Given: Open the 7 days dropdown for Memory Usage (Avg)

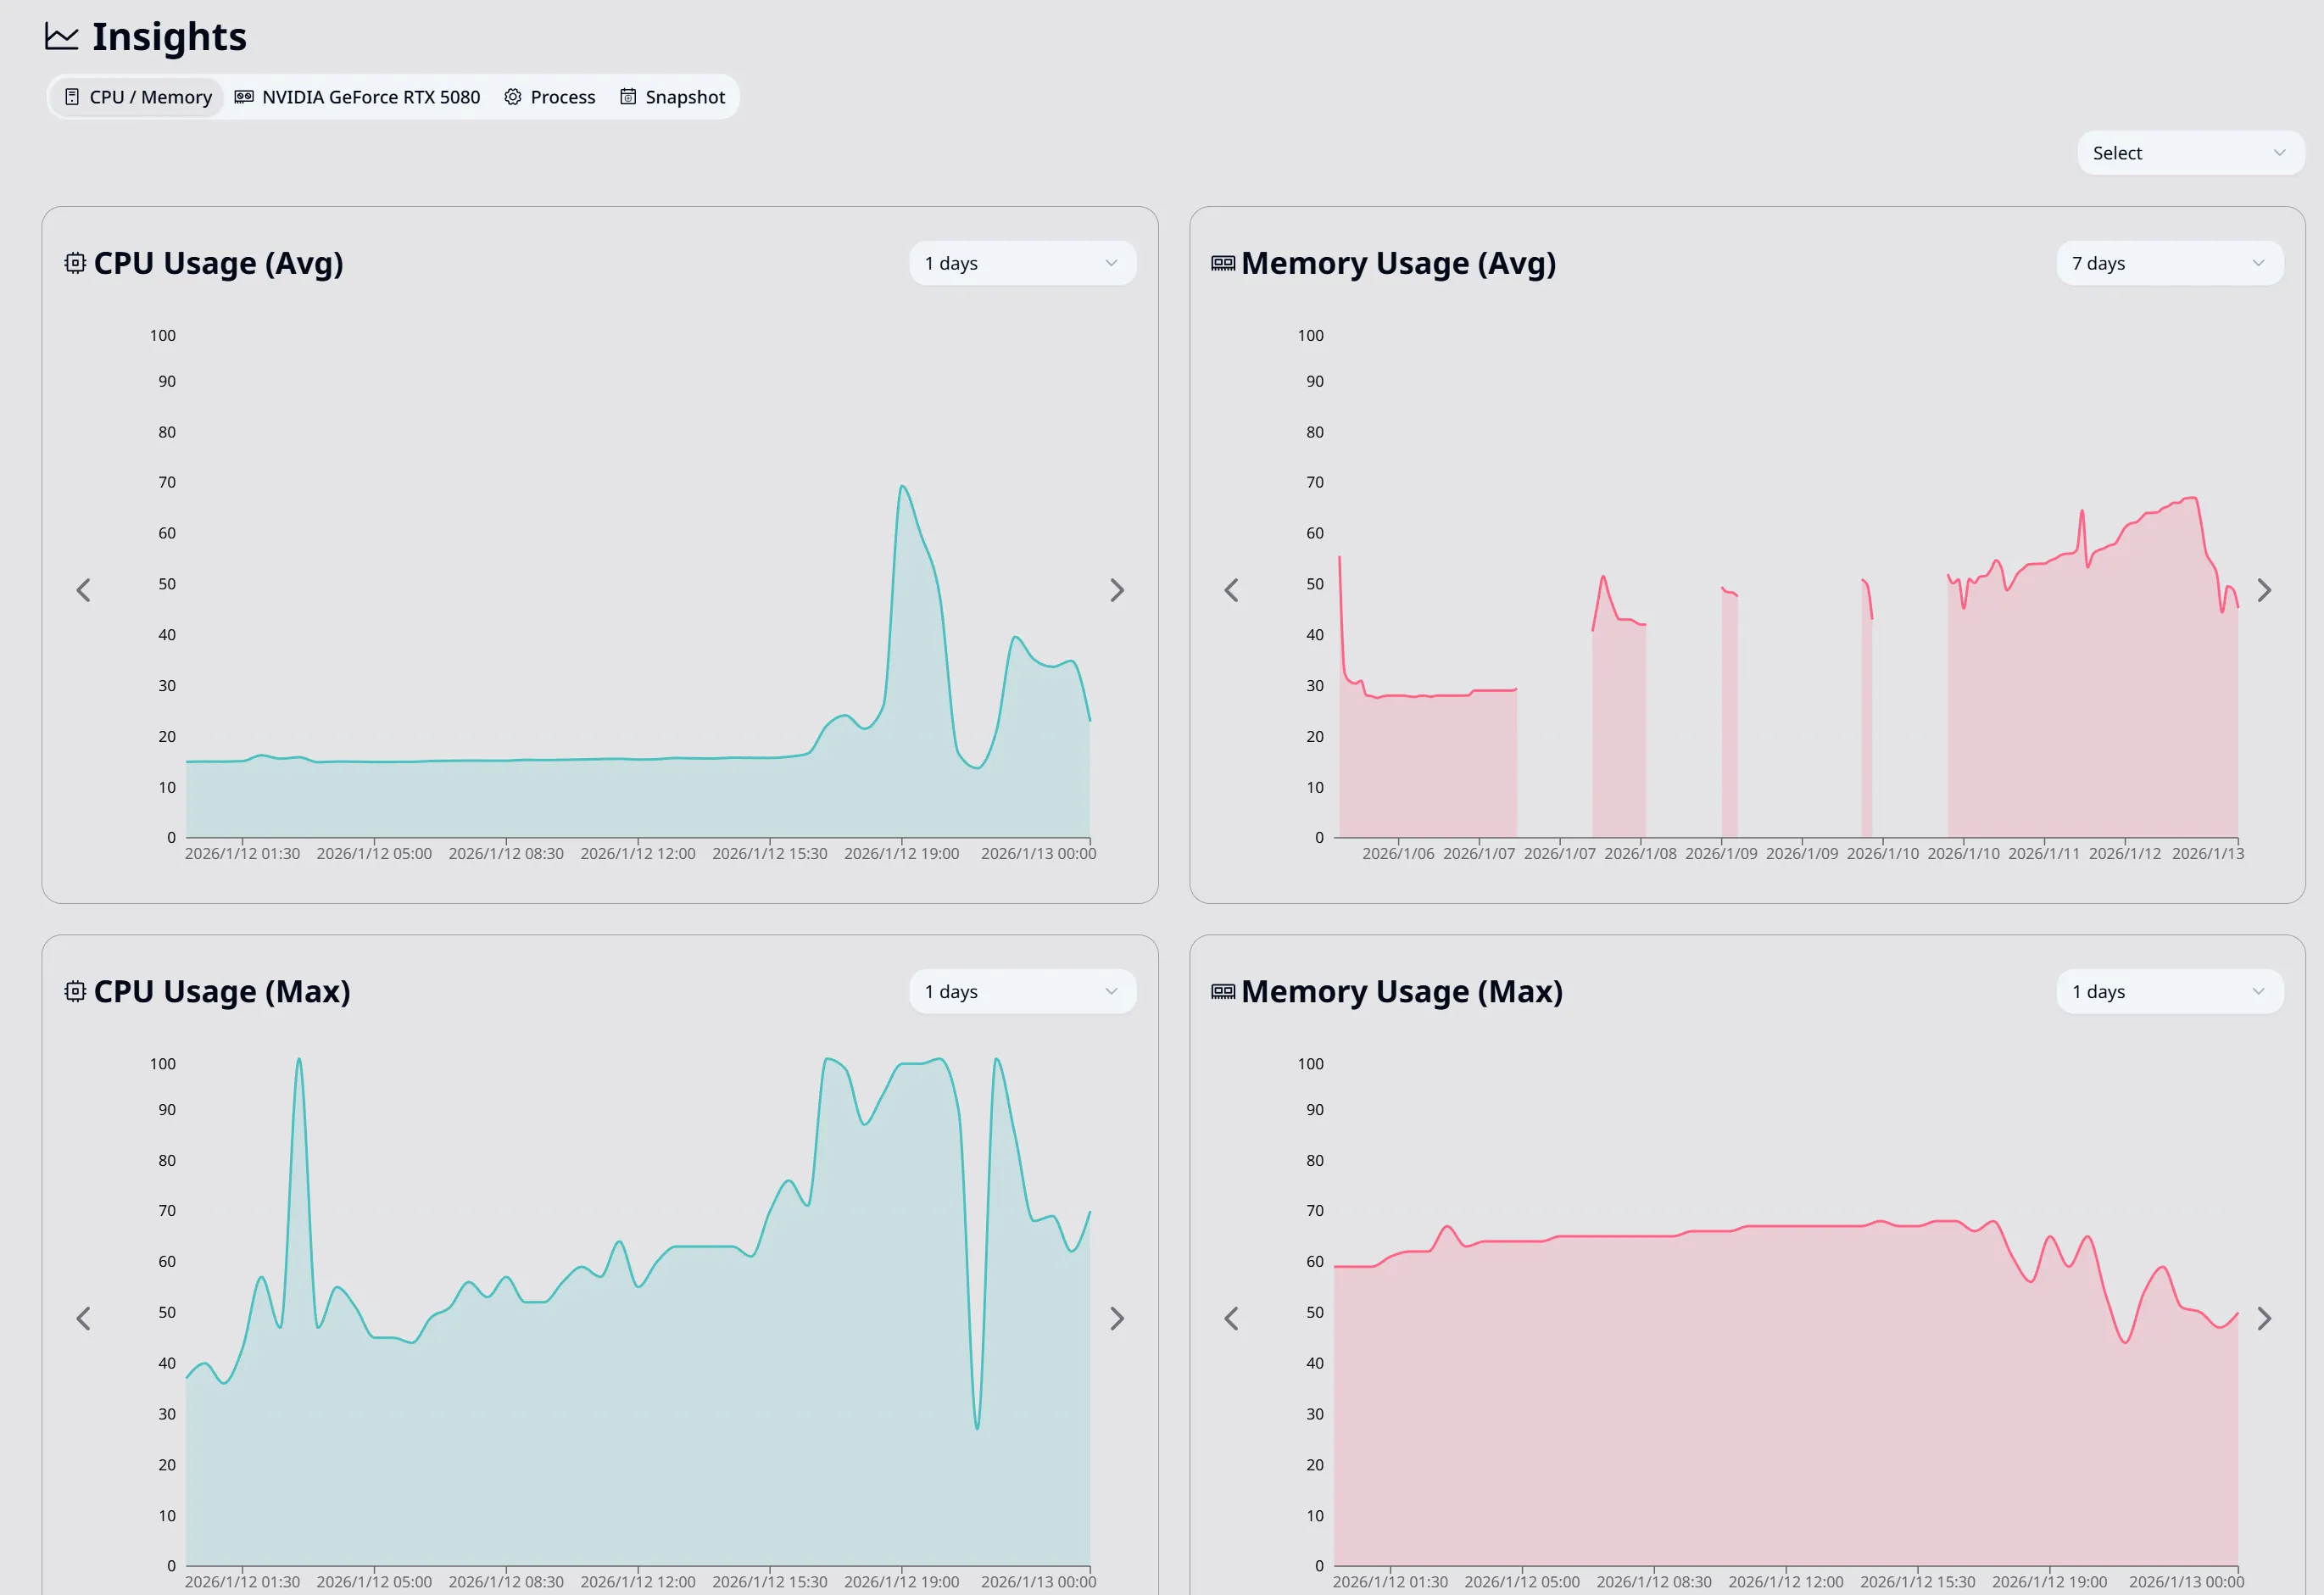Looking at the screenshot, I should [2169, 262].
